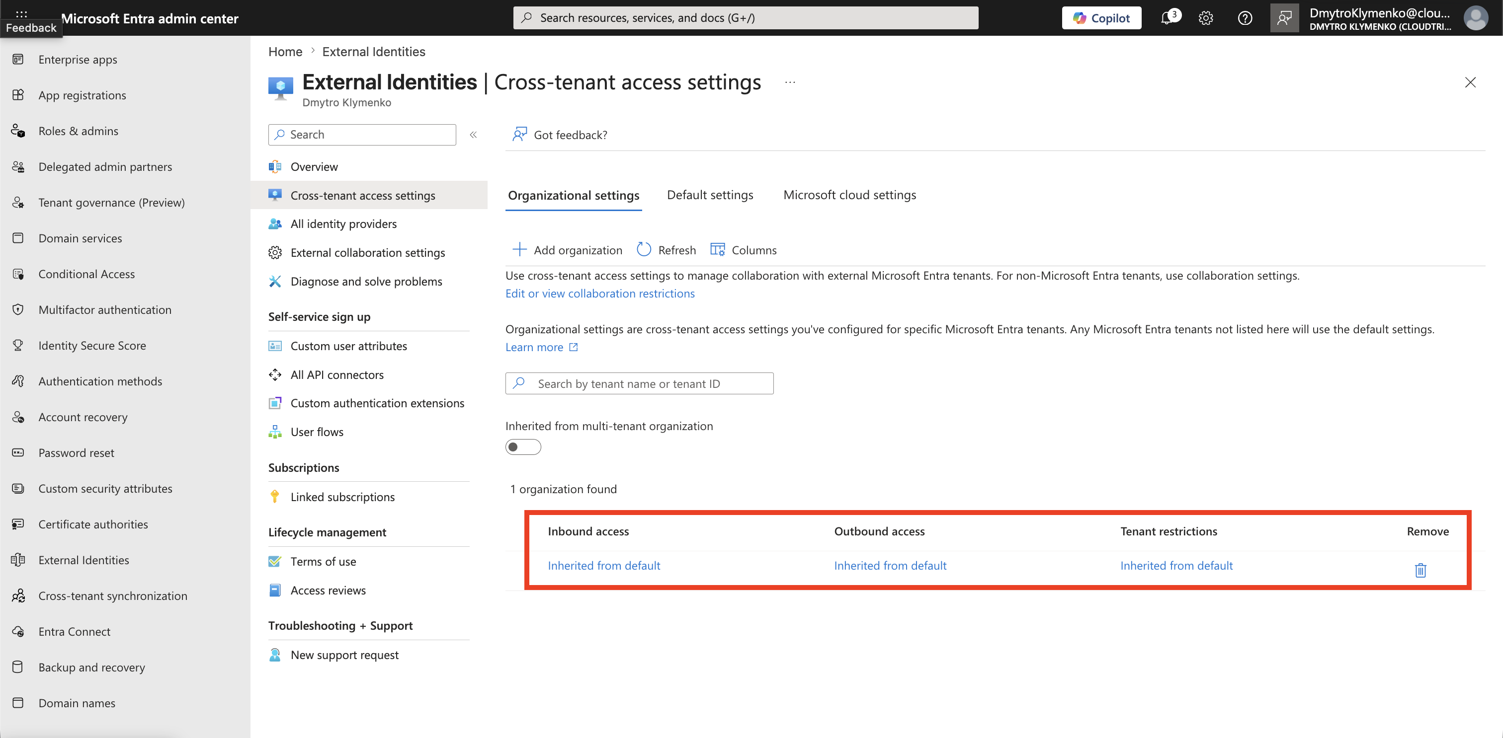Open Multifactor authentication

click(x=105, y=309)
